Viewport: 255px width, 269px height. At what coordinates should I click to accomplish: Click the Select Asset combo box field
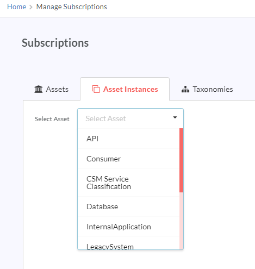pos(130,118)
